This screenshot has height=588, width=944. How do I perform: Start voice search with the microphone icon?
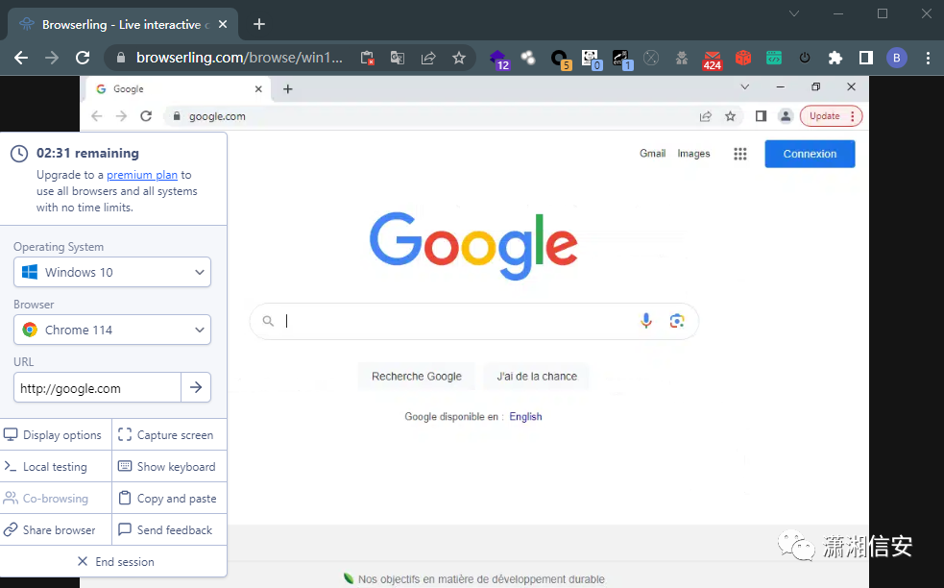click(x=646, y=321)
